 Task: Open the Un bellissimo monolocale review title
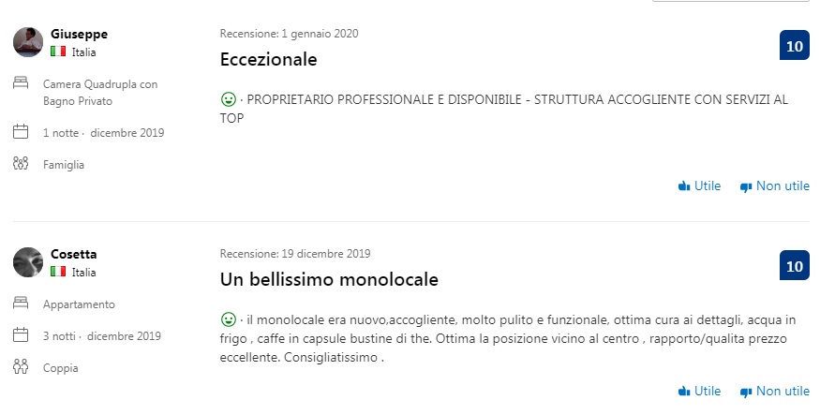click(329, 279)
